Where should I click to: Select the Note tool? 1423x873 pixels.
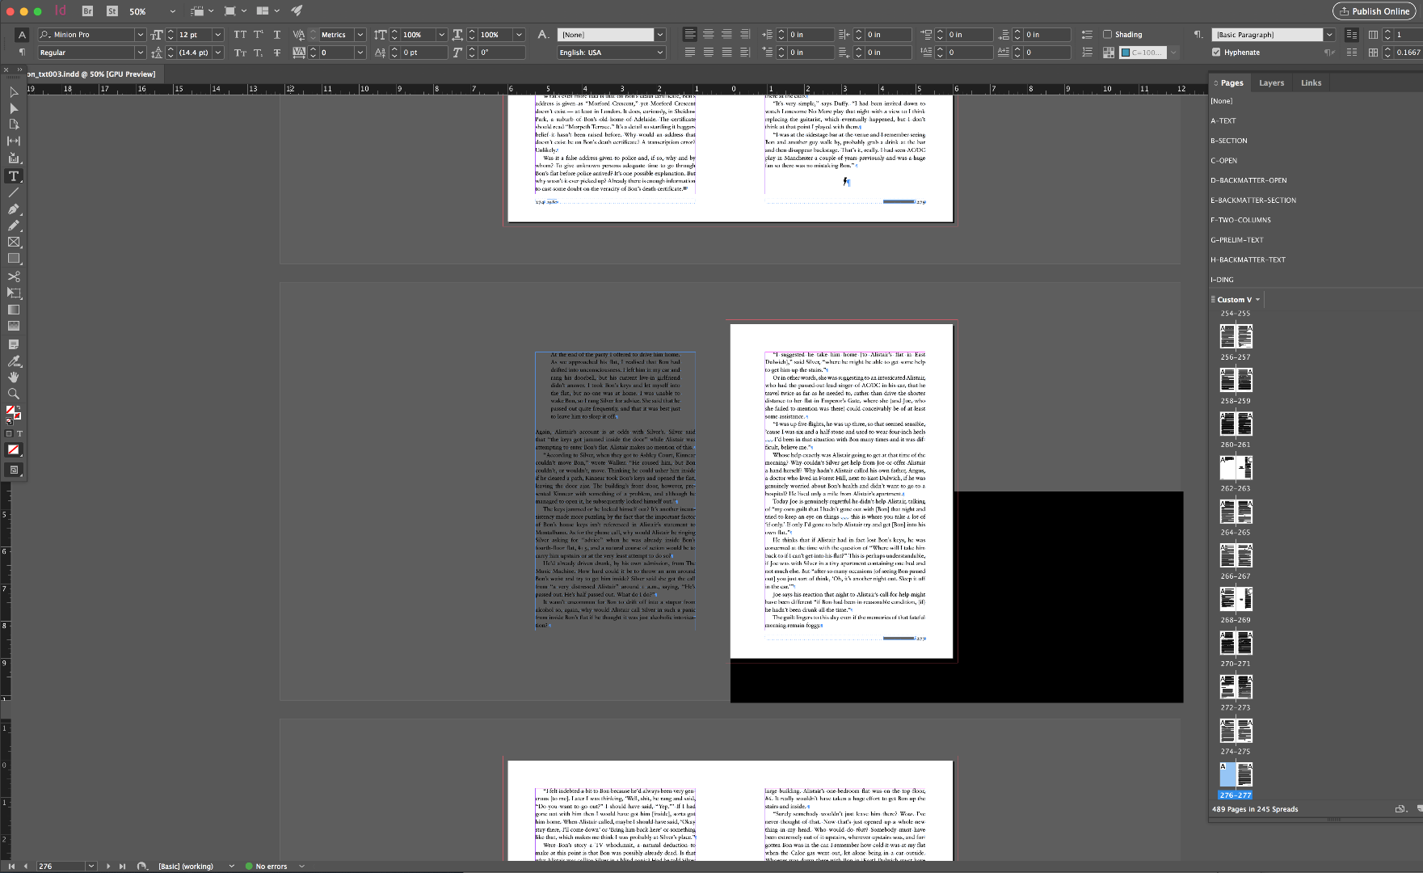click(14, 344)
